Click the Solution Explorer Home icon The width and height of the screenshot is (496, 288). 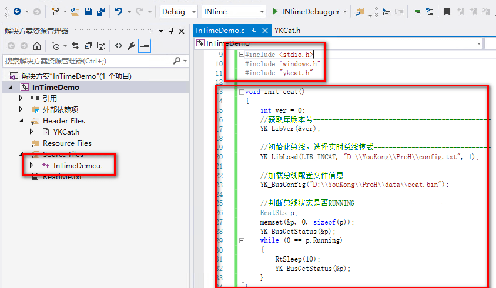(37, 46)
